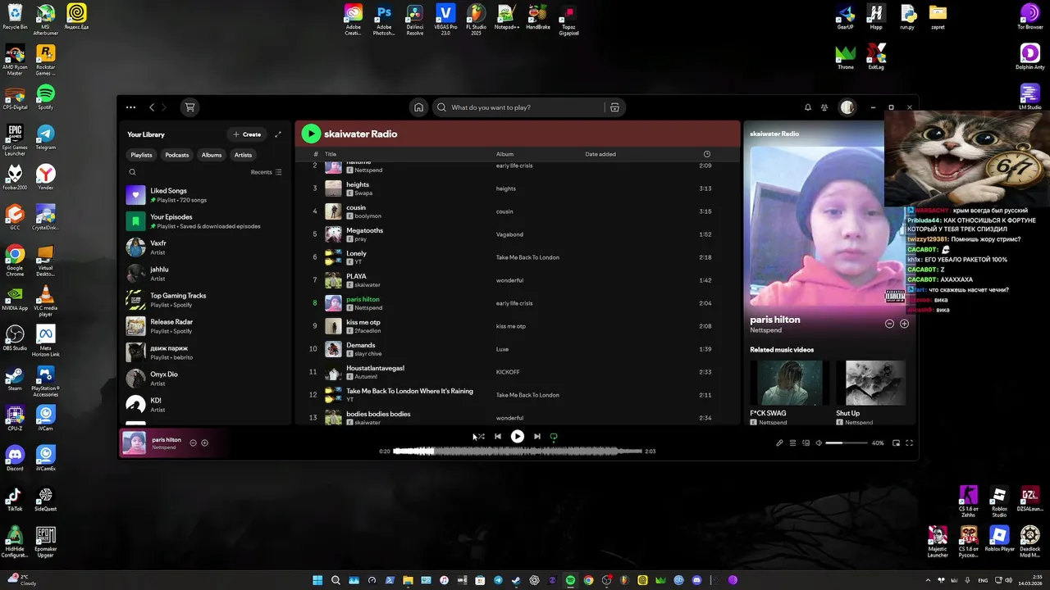
Task: Click the minus icon in Now Playing panel
Action: 889,324
